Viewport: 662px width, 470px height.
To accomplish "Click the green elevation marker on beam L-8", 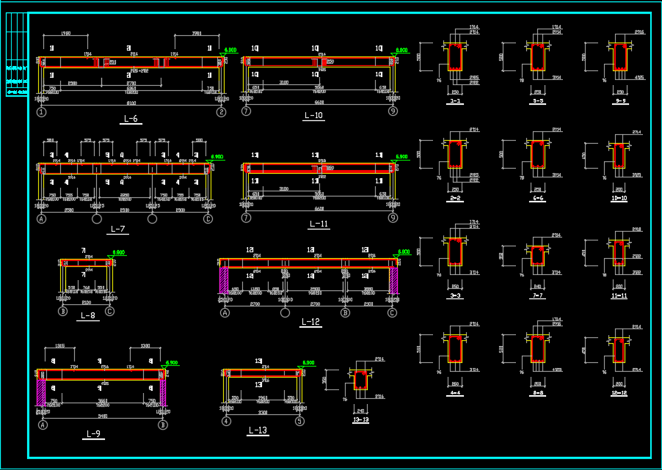I will [x=118, y=253].
